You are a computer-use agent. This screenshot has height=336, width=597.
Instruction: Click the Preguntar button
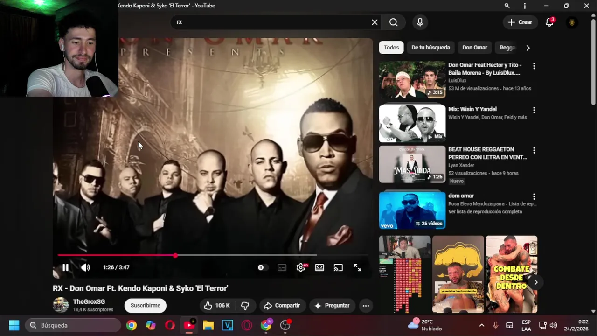tap(332, 305)
